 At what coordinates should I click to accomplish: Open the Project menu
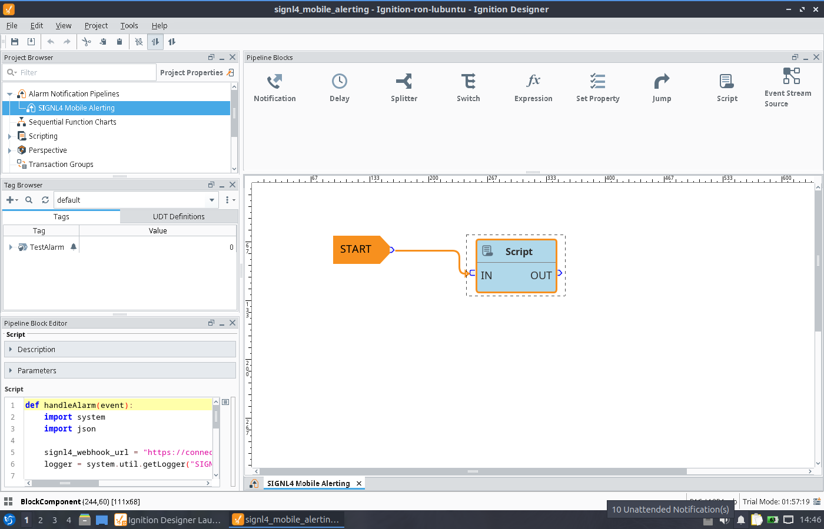click(x=96, y=26)
